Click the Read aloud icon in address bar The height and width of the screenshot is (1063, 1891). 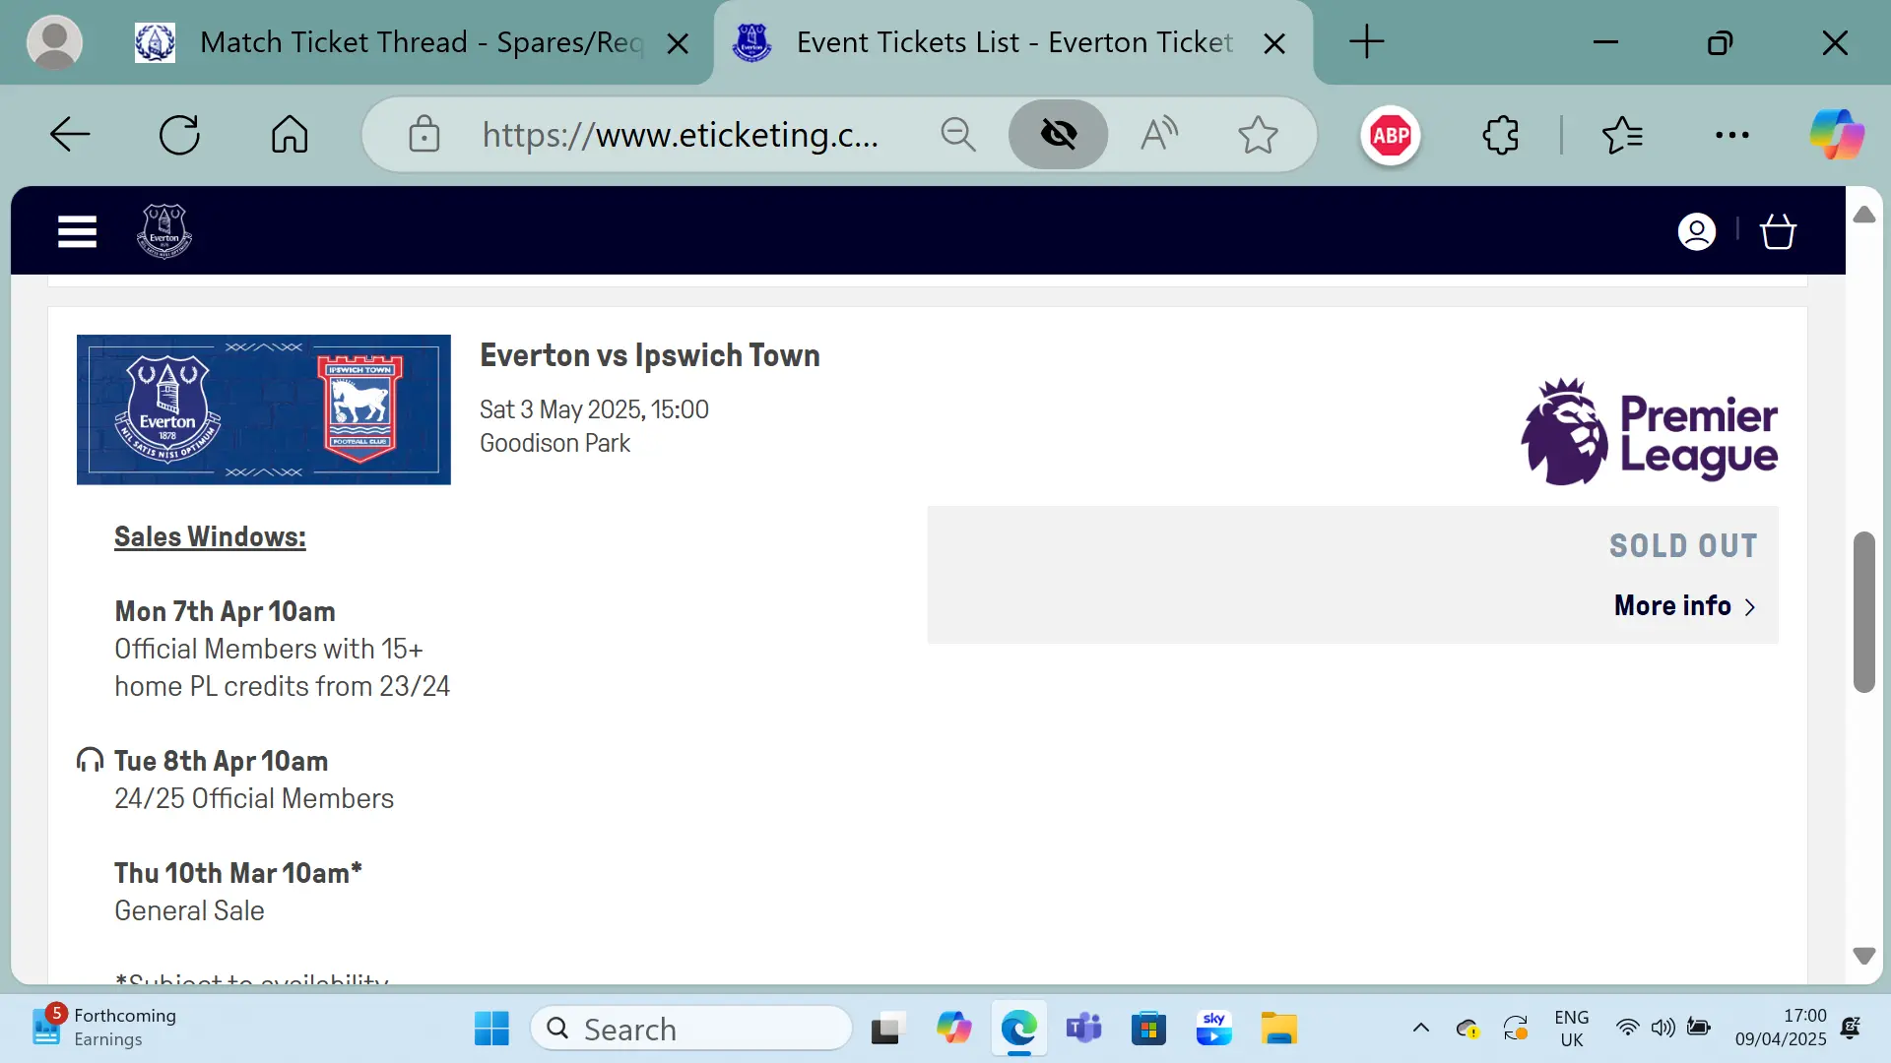click(x=1159, y=135)
